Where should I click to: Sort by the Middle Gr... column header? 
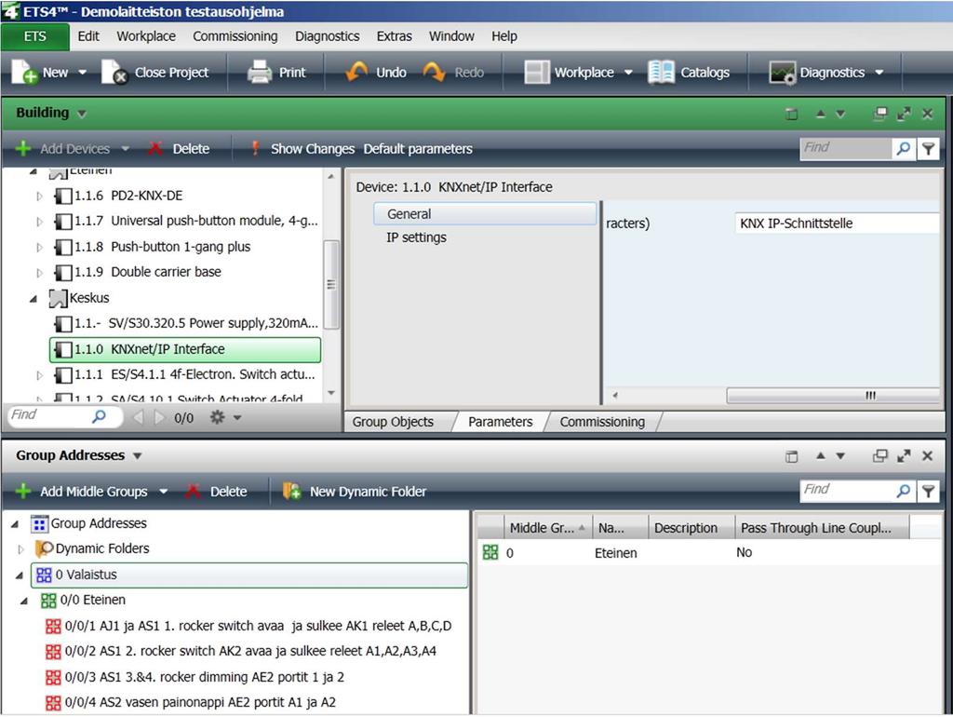tap(547, 528)
